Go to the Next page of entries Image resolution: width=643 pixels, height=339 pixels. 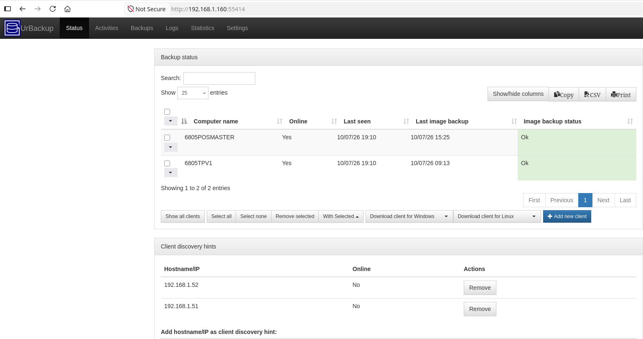click(x=603, y=200)
